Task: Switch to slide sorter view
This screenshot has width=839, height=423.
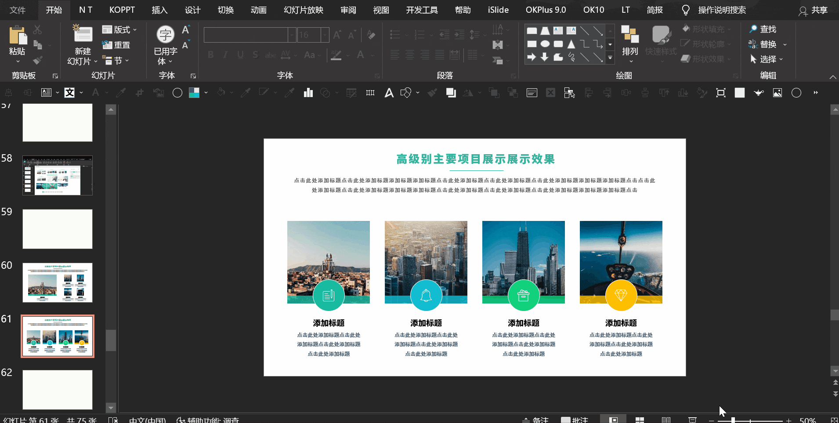Action: click(640, 420)
